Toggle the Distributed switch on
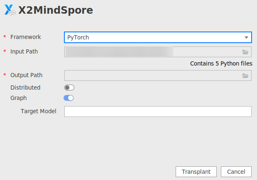 (69, 88)
